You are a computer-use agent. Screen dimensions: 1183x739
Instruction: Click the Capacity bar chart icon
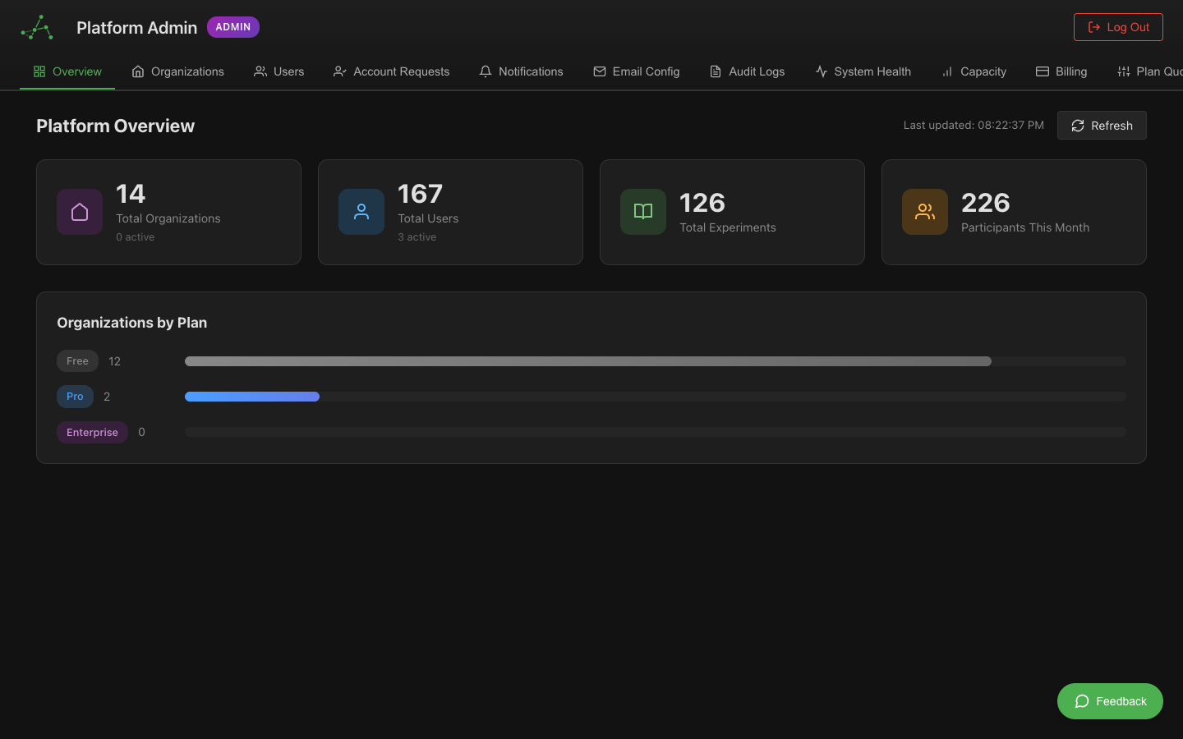click(x=946, y=71)
